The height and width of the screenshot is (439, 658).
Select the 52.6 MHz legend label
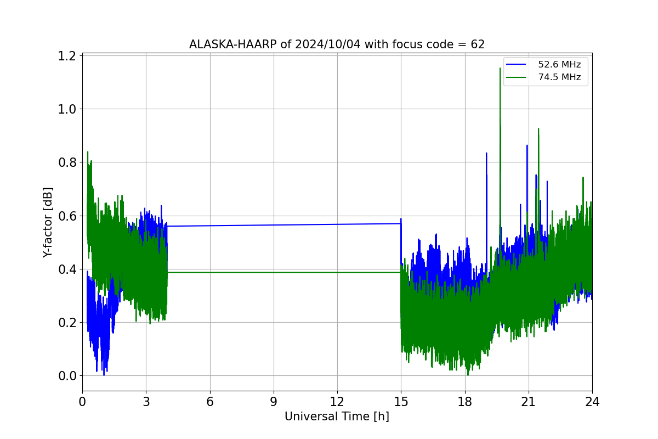559,65
